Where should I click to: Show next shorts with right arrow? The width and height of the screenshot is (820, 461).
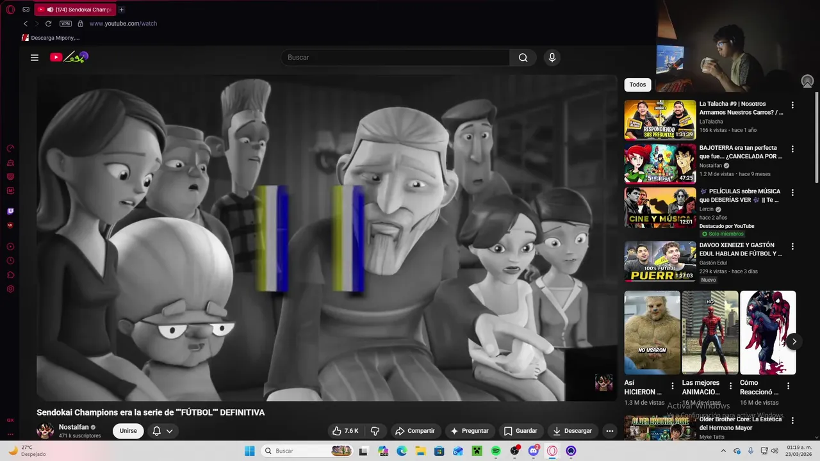794,341
